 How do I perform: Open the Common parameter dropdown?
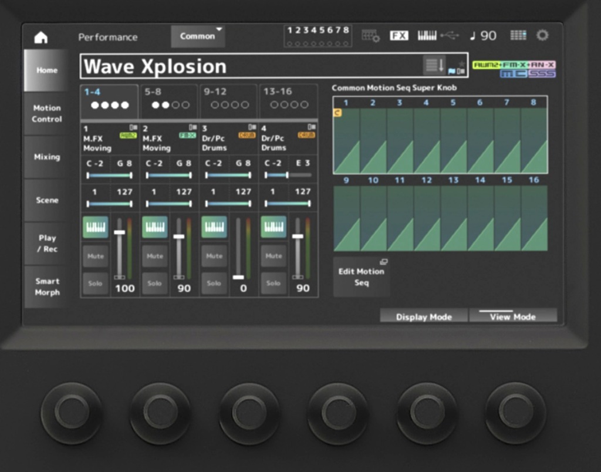pos(197,35)
